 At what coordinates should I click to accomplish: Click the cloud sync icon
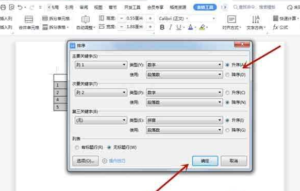(x=290, y=7)
